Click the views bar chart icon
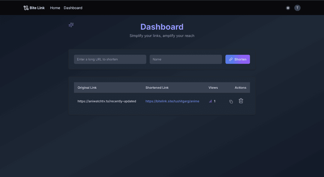Viewport: 324px width, 177px height. 210,101
